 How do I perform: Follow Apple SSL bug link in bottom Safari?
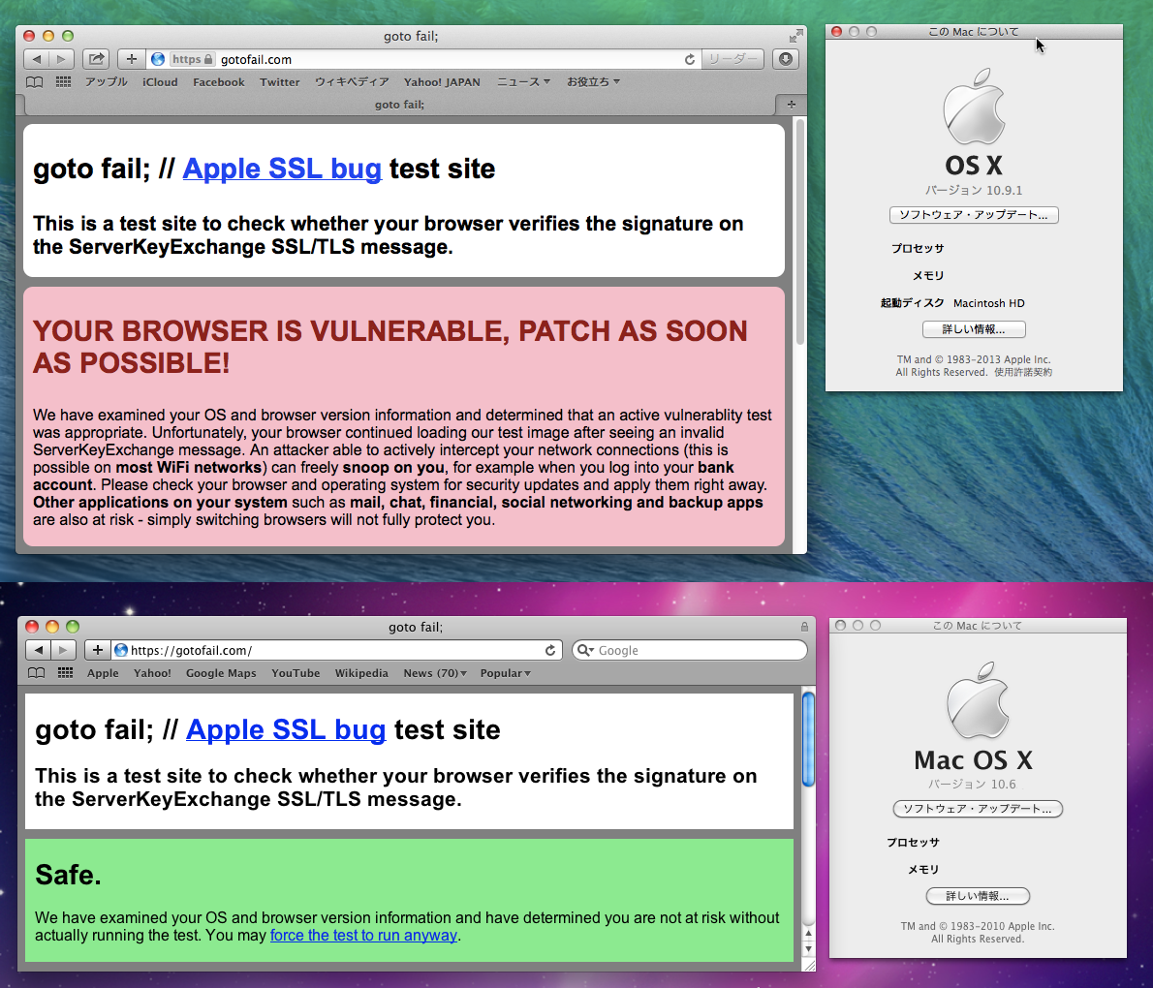(285, 729)
